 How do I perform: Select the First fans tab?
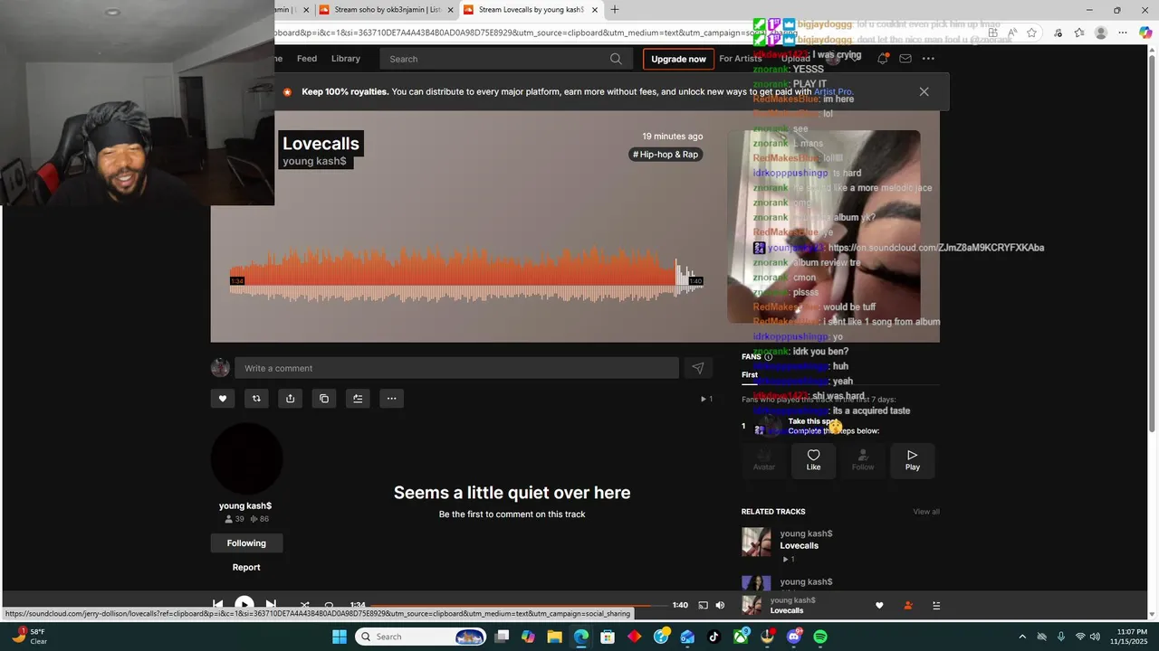point(750,374)
